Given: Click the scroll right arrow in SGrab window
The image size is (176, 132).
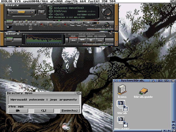Looking at the screenshot, I should tap(169, 131).
